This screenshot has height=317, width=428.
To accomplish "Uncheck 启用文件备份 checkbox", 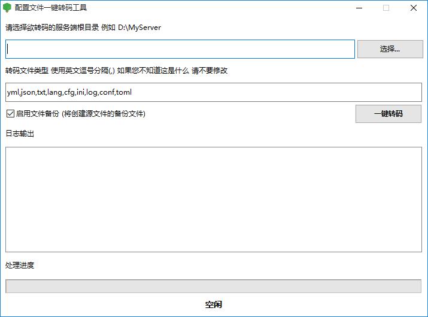I will pos(10,113).
